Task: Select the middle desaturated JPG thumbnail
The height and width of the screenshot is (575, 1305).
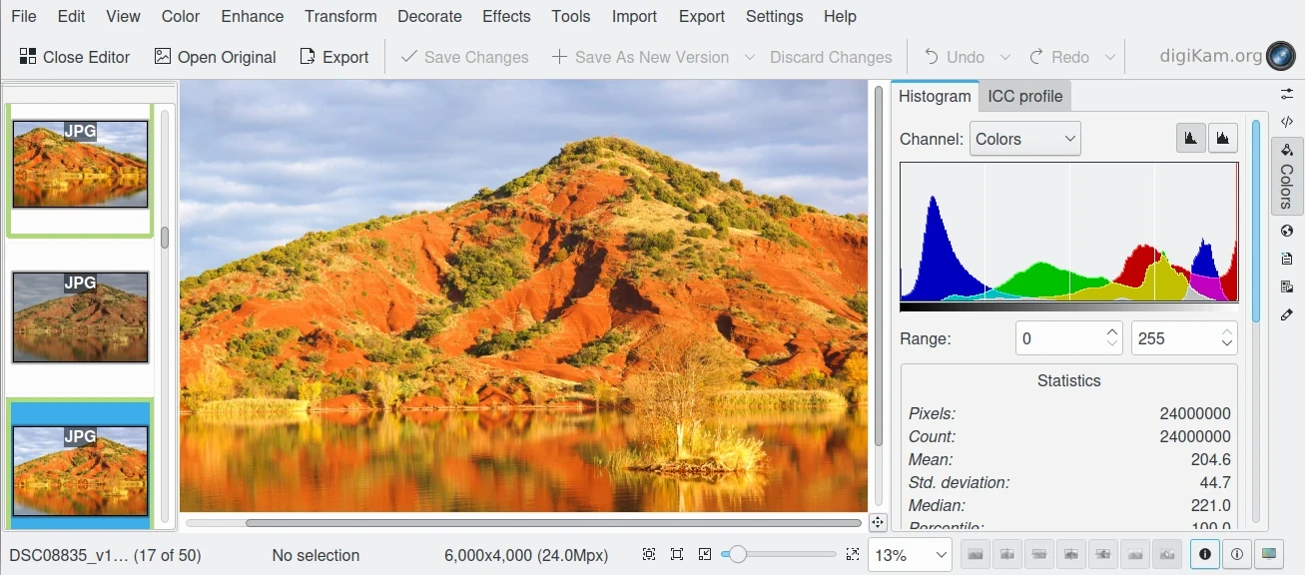Action: (80, 317)
